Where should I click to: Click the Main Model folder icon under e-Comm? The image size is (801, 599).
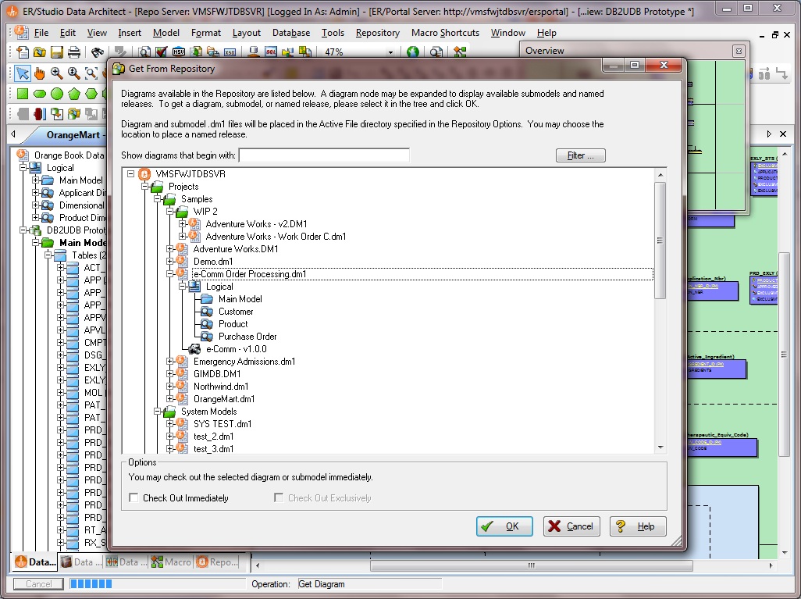(x=207, y=299)
